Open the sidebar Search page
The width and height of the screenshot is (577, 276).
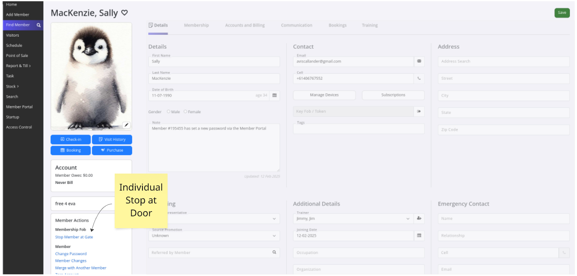pyautogui.click(x=12, y=97)
